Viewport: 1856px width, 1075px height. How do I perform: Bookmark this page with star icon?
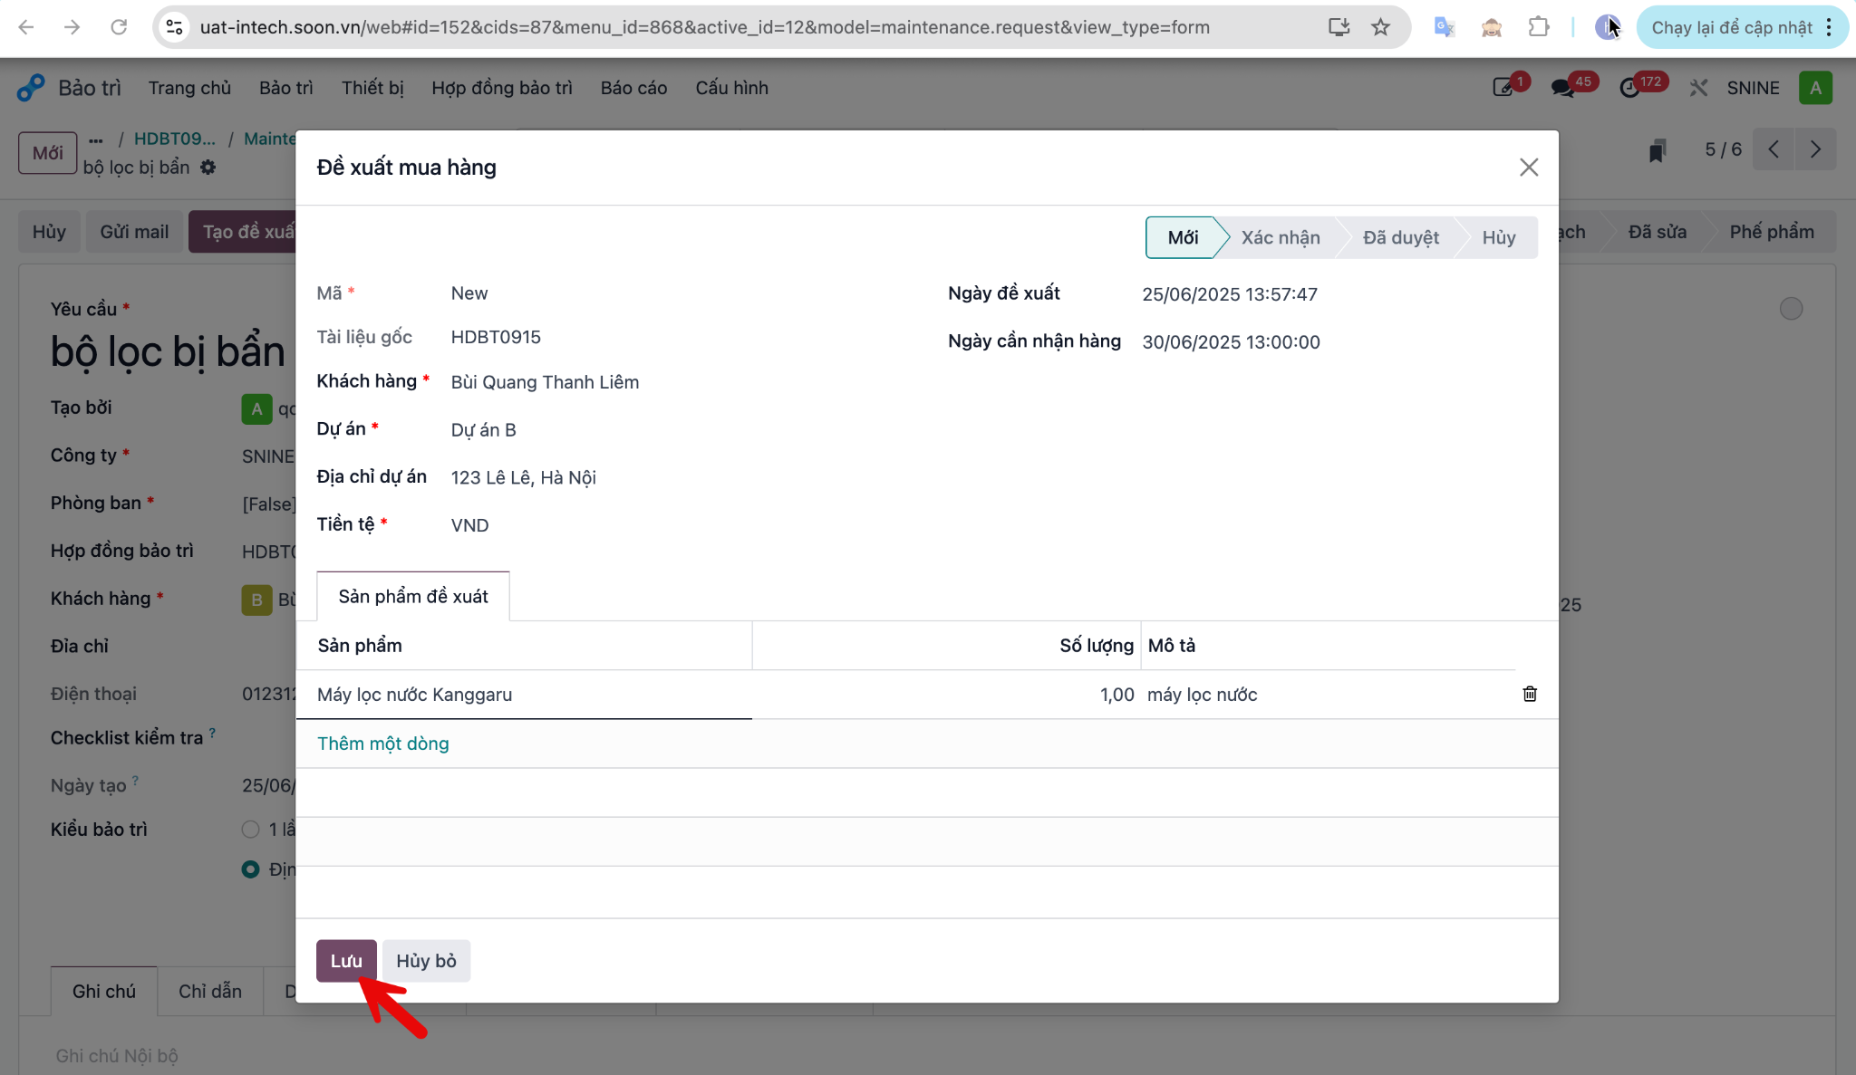pos(1380,27)
